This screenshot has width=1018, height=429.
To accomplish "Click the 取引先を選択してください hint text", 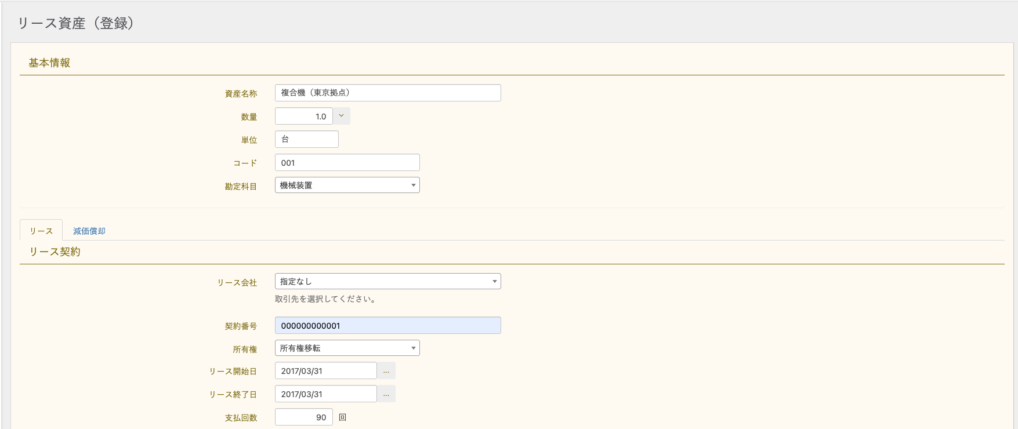I will click(325, 299).
